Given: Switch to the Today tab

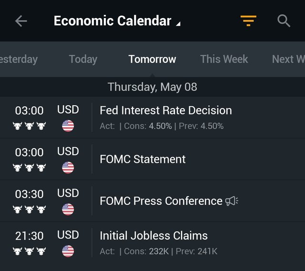Looking at the screenshot, I should pos(83,59).
